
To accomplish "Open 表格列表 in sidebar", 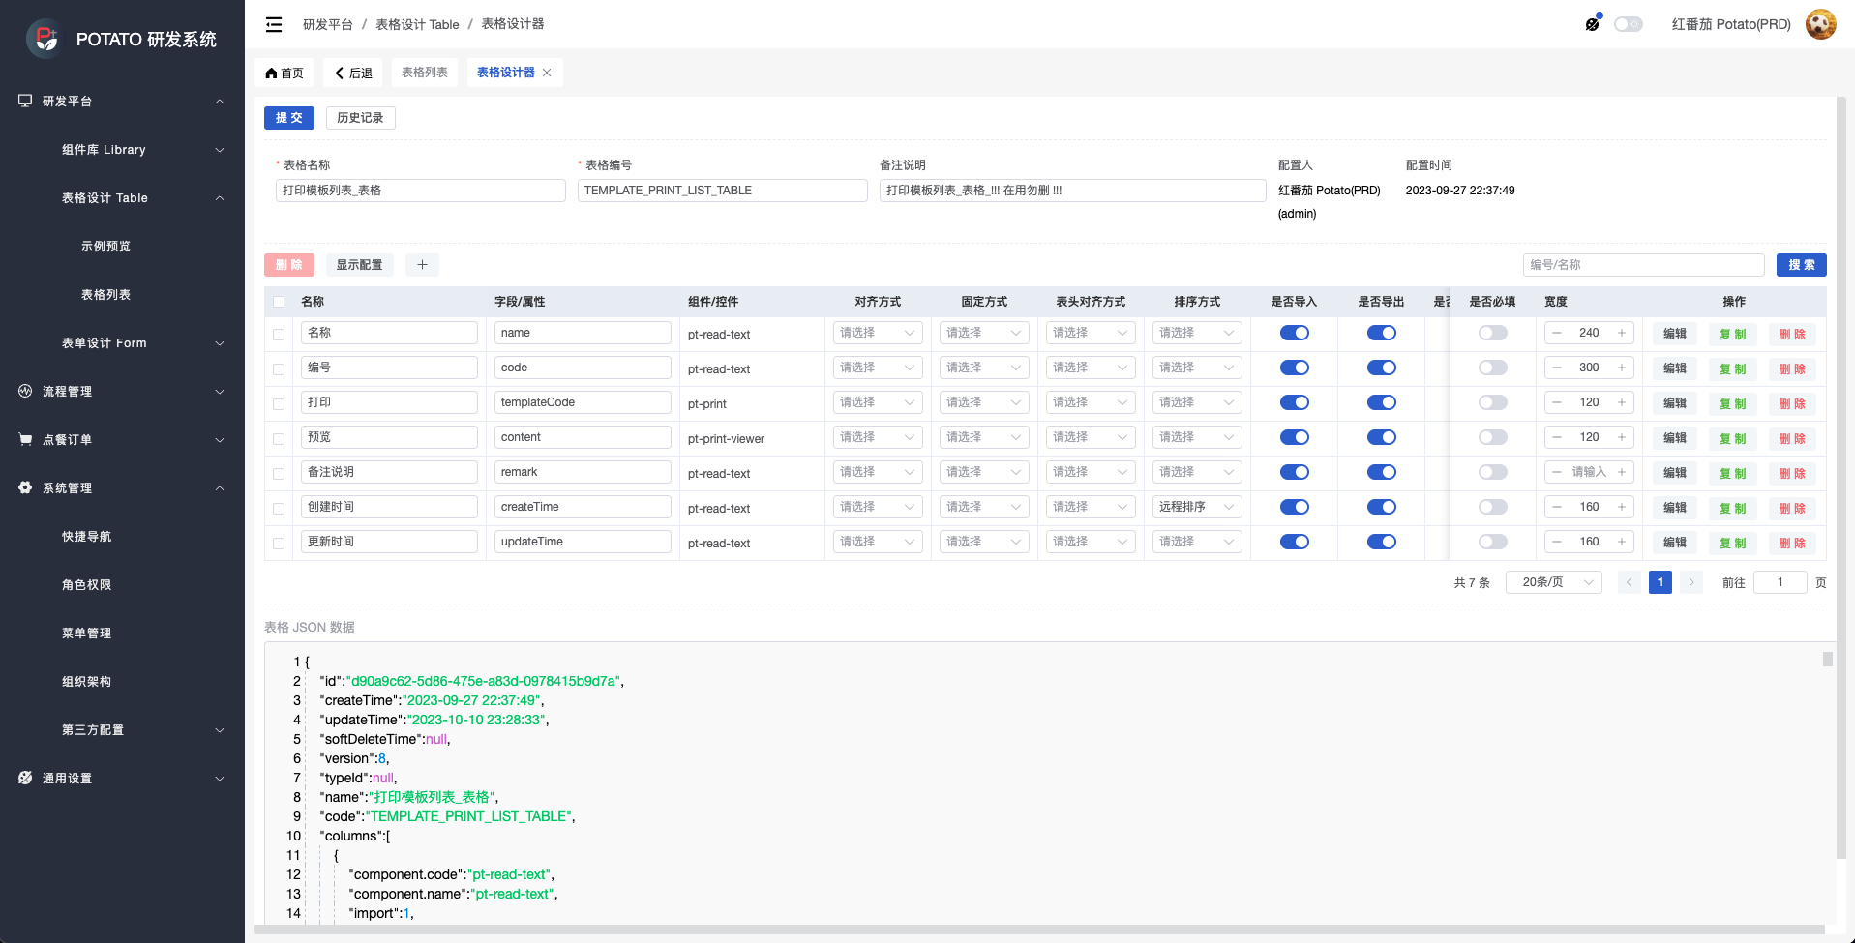I will point(122,295).
